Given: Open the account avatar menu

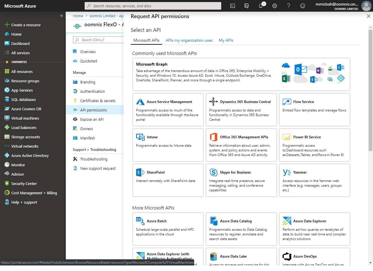Looking at the screenshot, I should 366,6.
